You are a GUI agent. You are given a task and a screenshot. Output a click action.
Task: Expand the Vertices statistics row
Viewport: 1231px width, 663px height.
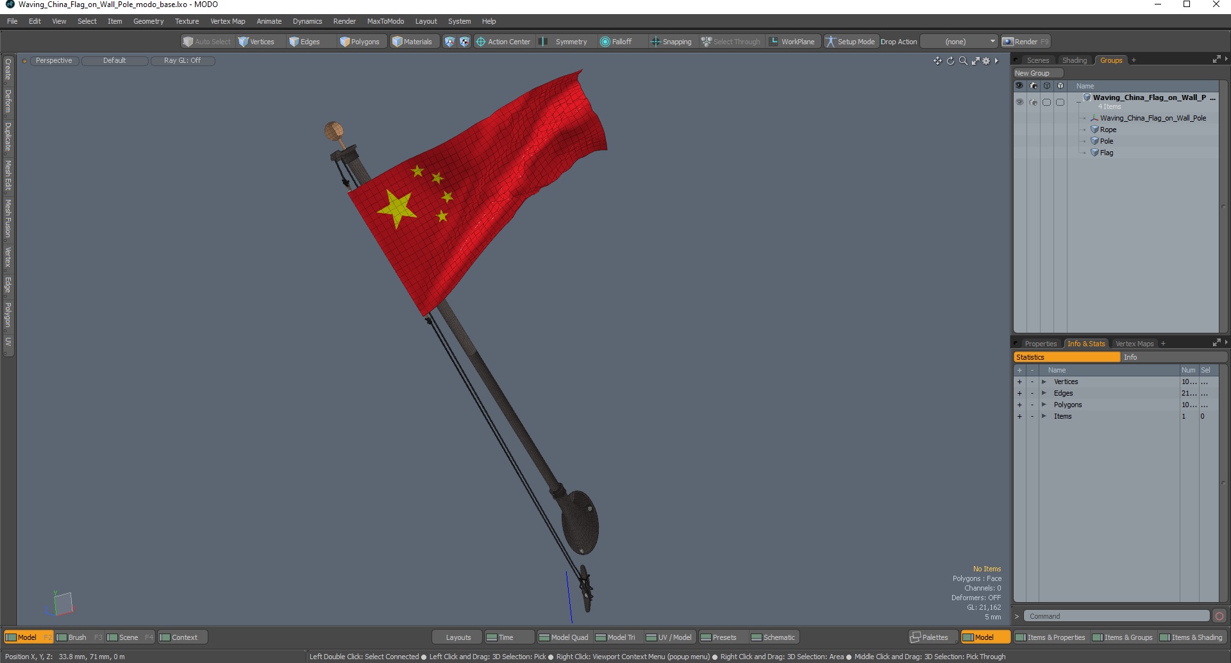1044,382
